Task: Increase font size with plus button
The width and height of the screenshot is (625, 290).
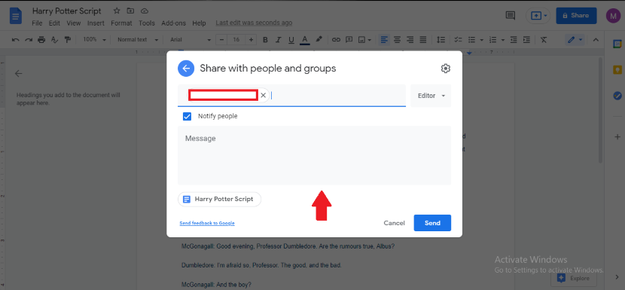Action: (251, 39)
